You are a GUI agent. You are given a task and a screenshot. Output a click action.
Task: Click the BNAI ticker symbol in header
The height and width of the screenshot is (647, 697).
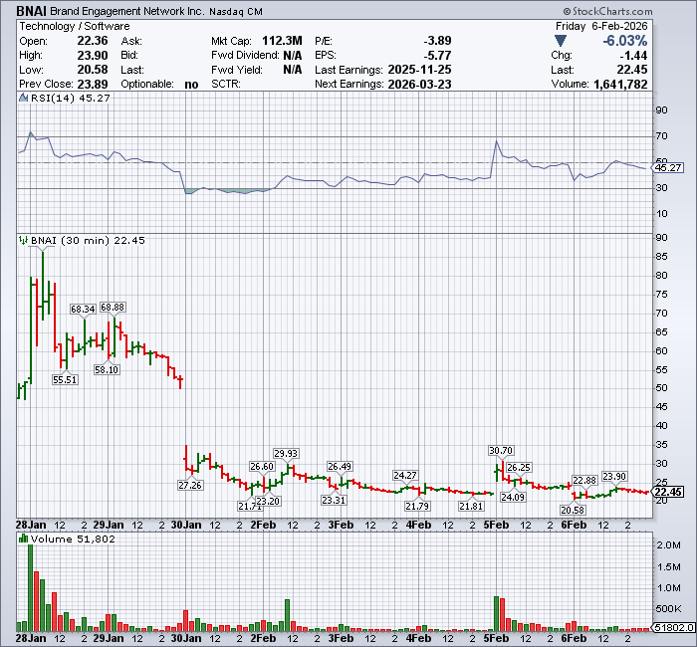pyautogui.click(x=32, y=10)
